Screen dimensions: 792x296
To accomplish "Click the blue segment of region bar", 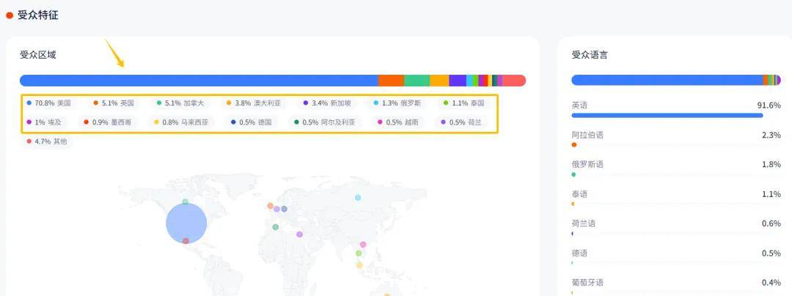I will [x=198, y=81].
